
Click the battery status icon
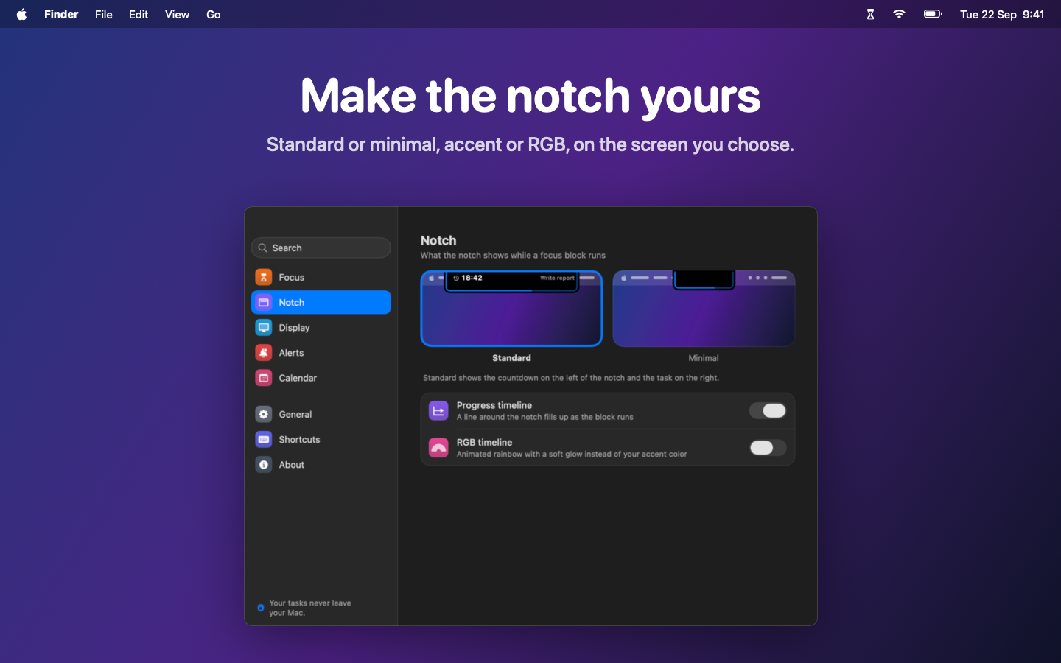click(x=933, y=14)
